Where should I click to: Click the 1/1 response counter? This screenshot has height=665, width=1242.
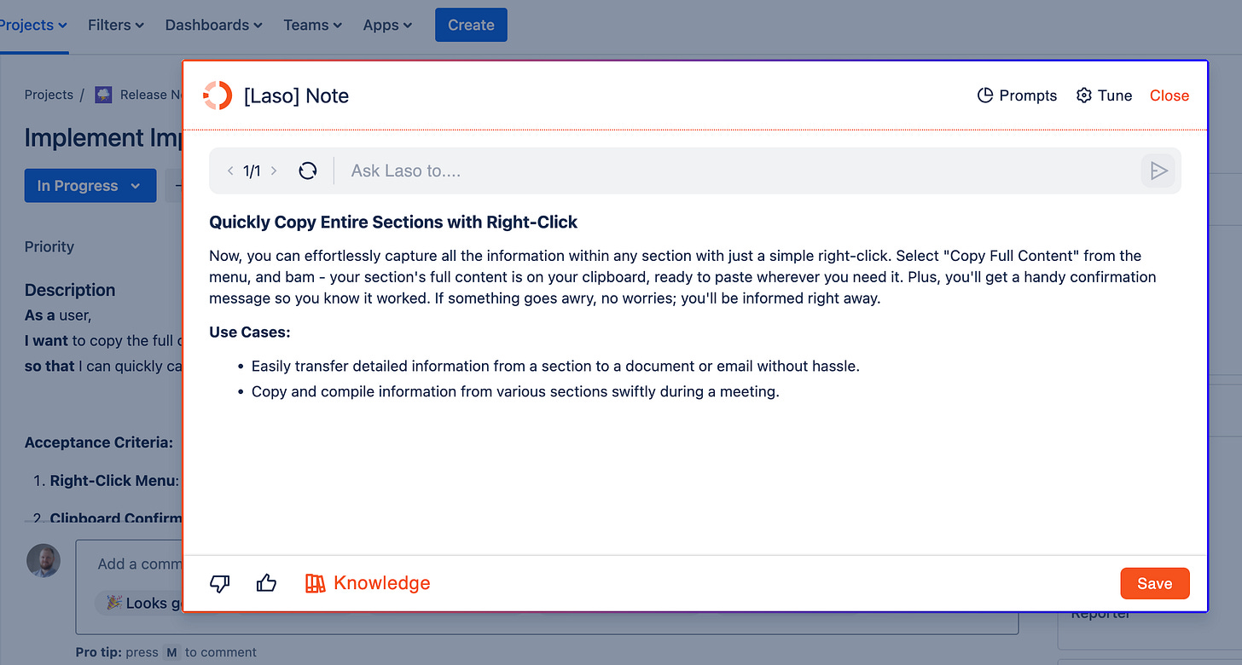click(x=252, y=171)
